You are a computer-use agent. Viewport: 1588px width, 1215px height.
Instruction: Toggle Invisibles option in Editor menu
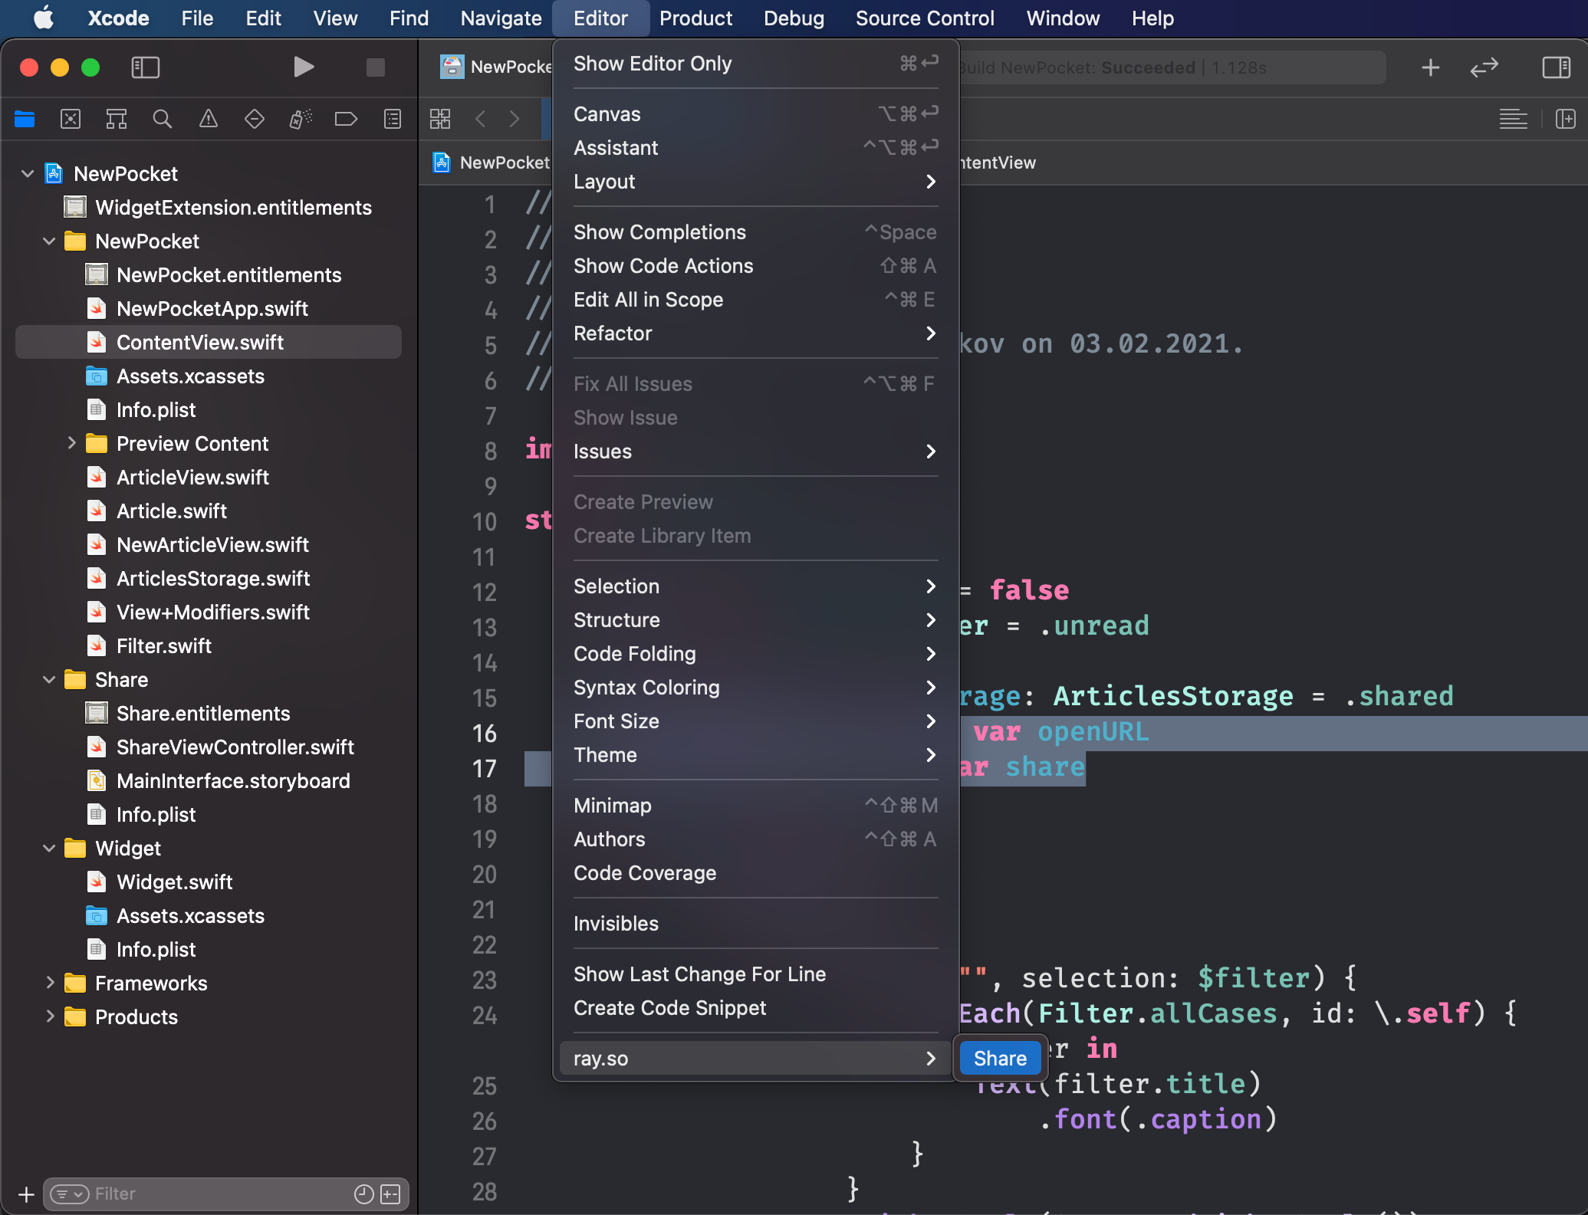(616, 923)
